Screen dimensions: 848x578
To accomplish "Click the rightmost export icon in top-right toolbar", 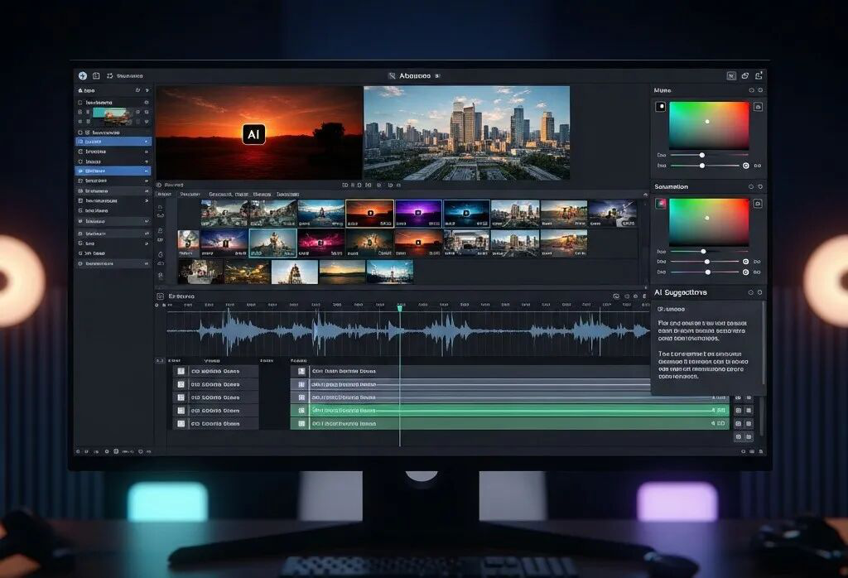I will pos(759,75).
